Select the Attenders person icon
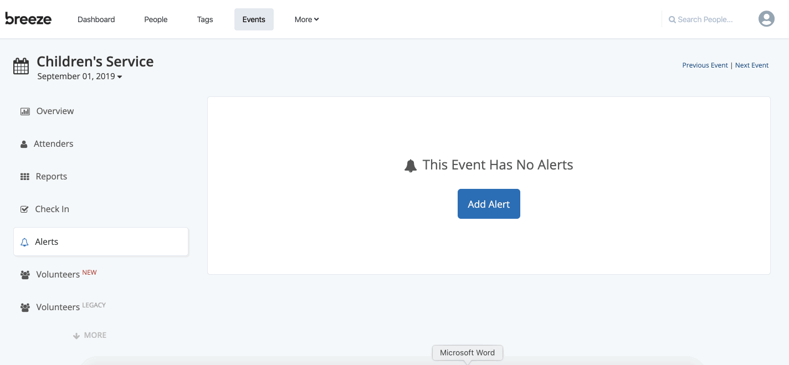789x365 pixels. pyautogui.click(x=24, y=143)
